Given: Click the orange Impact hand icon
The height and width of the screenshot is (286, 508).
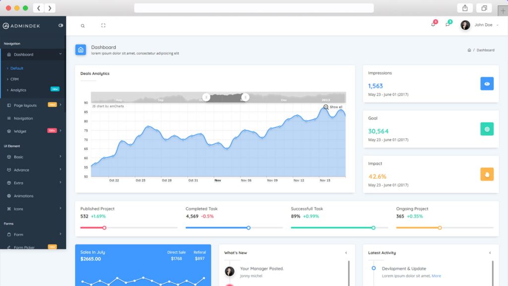Looking at the screenshot, I should tap(487, 174).
